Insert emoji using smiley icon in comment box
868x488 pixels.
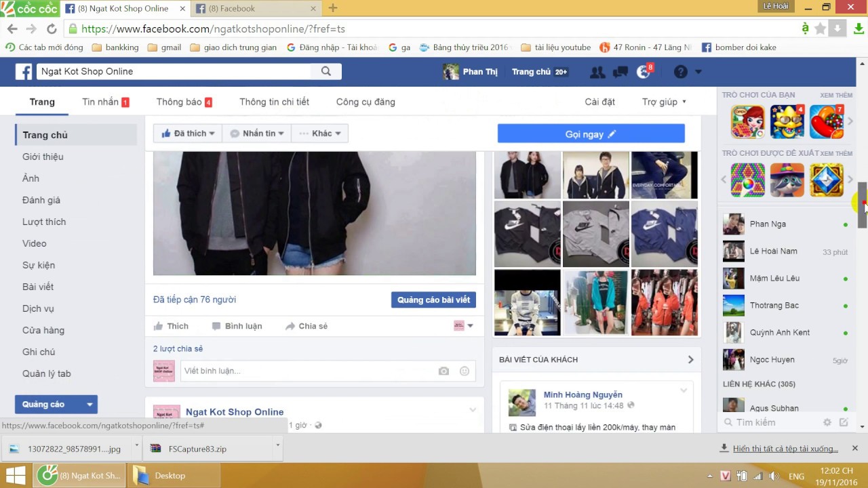pyautogui.click(x=465, y=371)
